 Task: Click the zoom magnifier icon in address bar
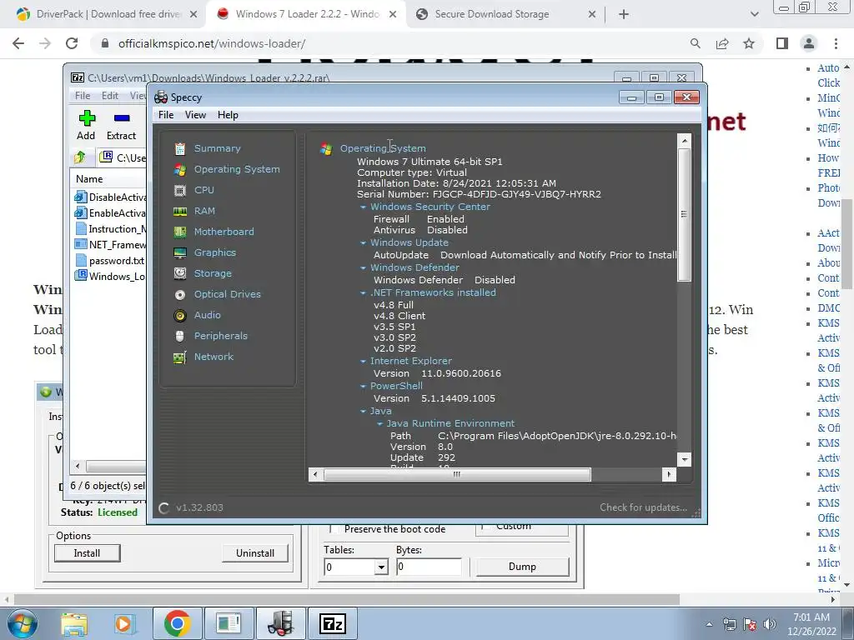click(696, 43)
